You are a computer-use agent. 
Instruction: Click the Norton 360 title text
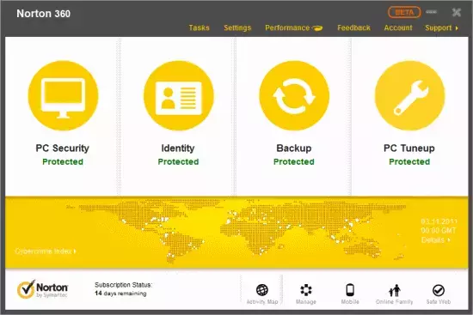[x=44, y=14]
